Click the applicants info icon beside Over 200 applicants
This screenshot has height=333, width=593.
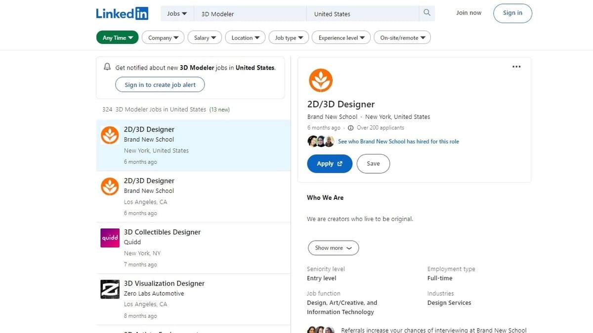coord(351,128)
